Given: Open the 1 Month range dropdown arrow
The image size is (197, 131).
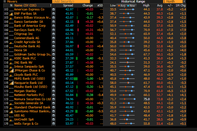Looking at the screenshot, I should pyautogui.click(x=184, y=2).
